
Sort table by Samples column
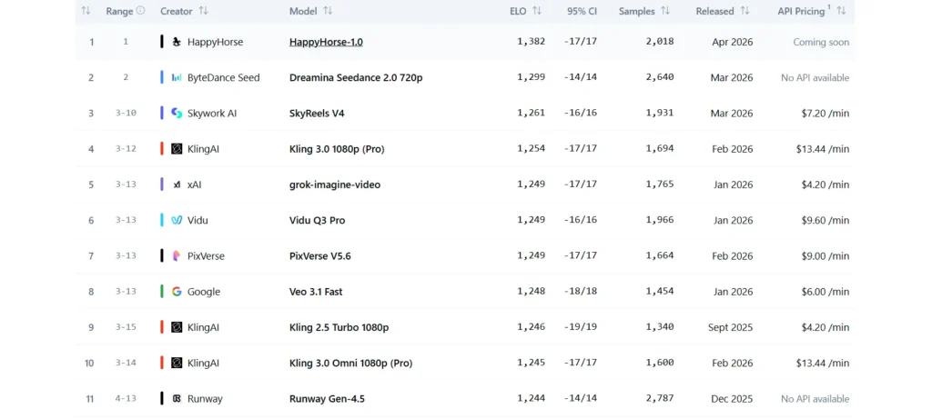click(x=665, y=11)
